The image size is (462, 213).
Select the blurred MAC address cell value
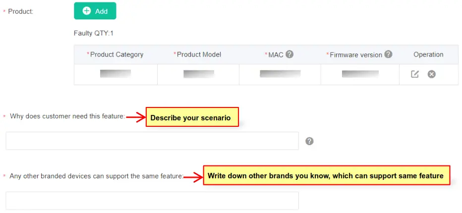coord(280,74)
